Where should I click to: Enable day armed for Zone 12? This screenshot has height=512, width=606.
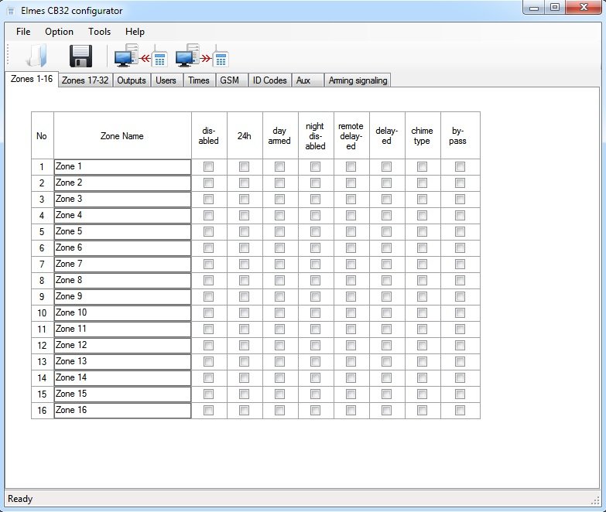(279, 346)
